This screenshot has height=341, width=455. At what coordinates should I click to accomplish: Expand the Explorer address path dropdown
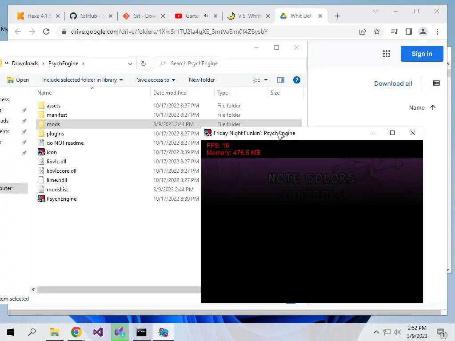click(130, 64)
